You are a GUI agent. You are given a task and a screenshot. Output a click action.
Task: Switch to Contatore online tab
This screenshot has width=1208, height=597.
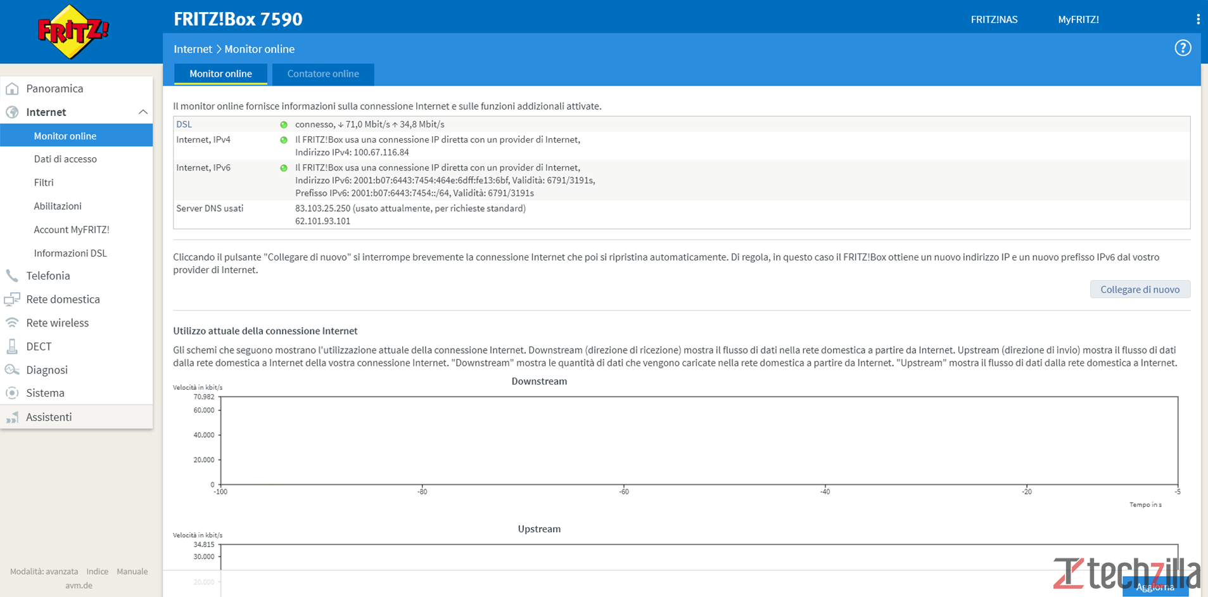(323, 74)
